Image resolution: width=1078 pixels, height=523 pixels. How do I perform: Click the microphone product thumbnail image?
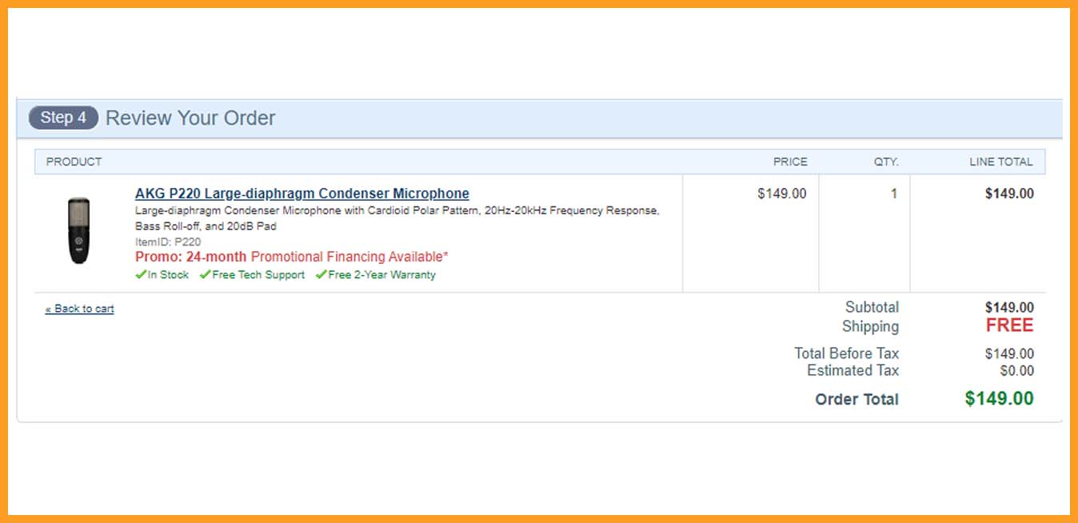click(x=78, y=230)
